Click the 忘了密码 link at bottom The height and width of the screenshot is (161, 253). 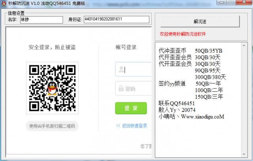[146, 146]
